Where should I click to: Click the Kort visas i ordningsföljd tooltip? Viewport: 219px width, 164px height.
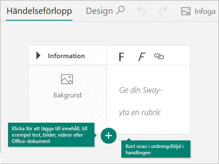tap(156, 149)
